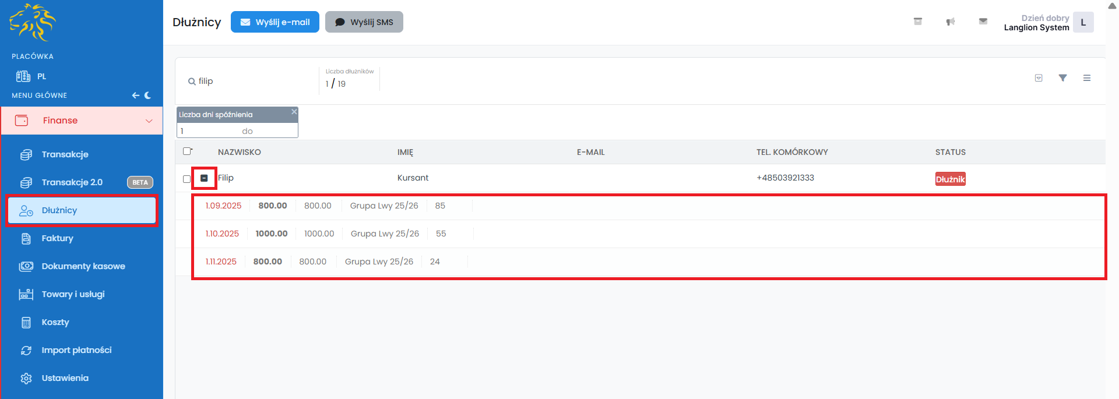Click the archive box icon in header
1119x399 pixels.
(917, 22)
